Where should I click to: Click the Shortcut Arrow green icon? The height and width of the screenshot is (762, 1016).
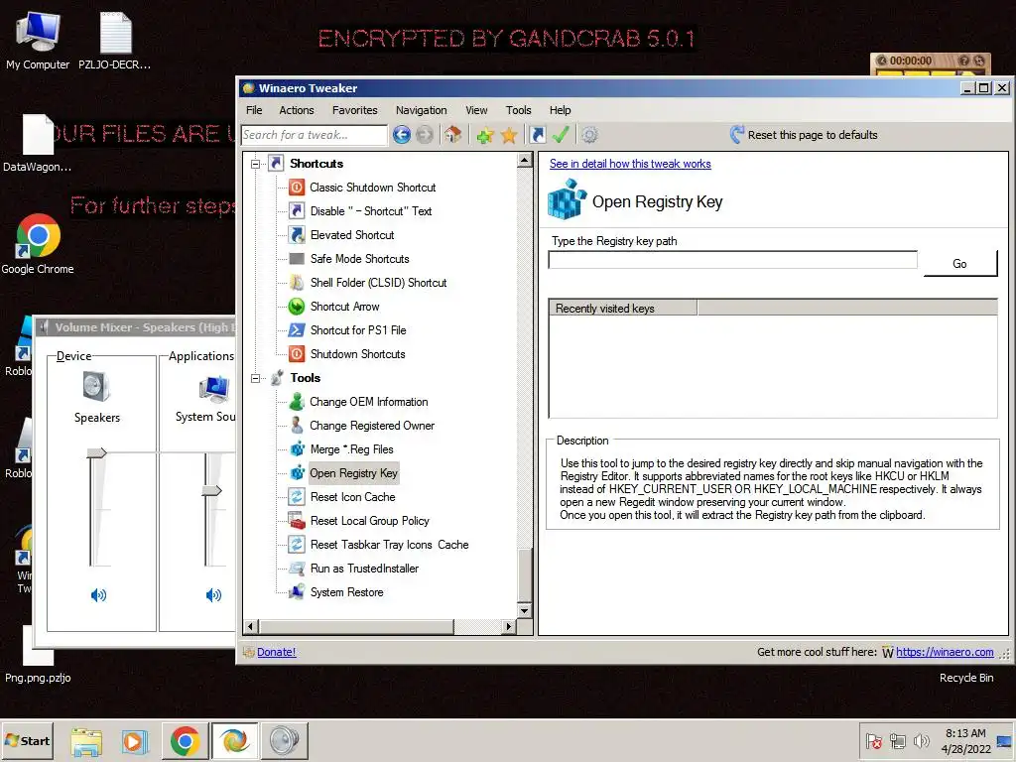coord(296,306)
